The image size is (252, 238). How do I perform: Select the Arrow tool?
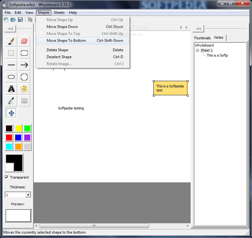click(24, 65)
